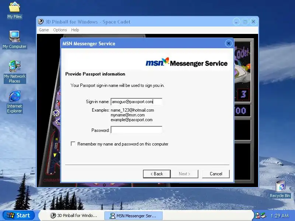Close the 3D Pinball window
The width and height of the screenshot is (295, 221).
(253, 22)
